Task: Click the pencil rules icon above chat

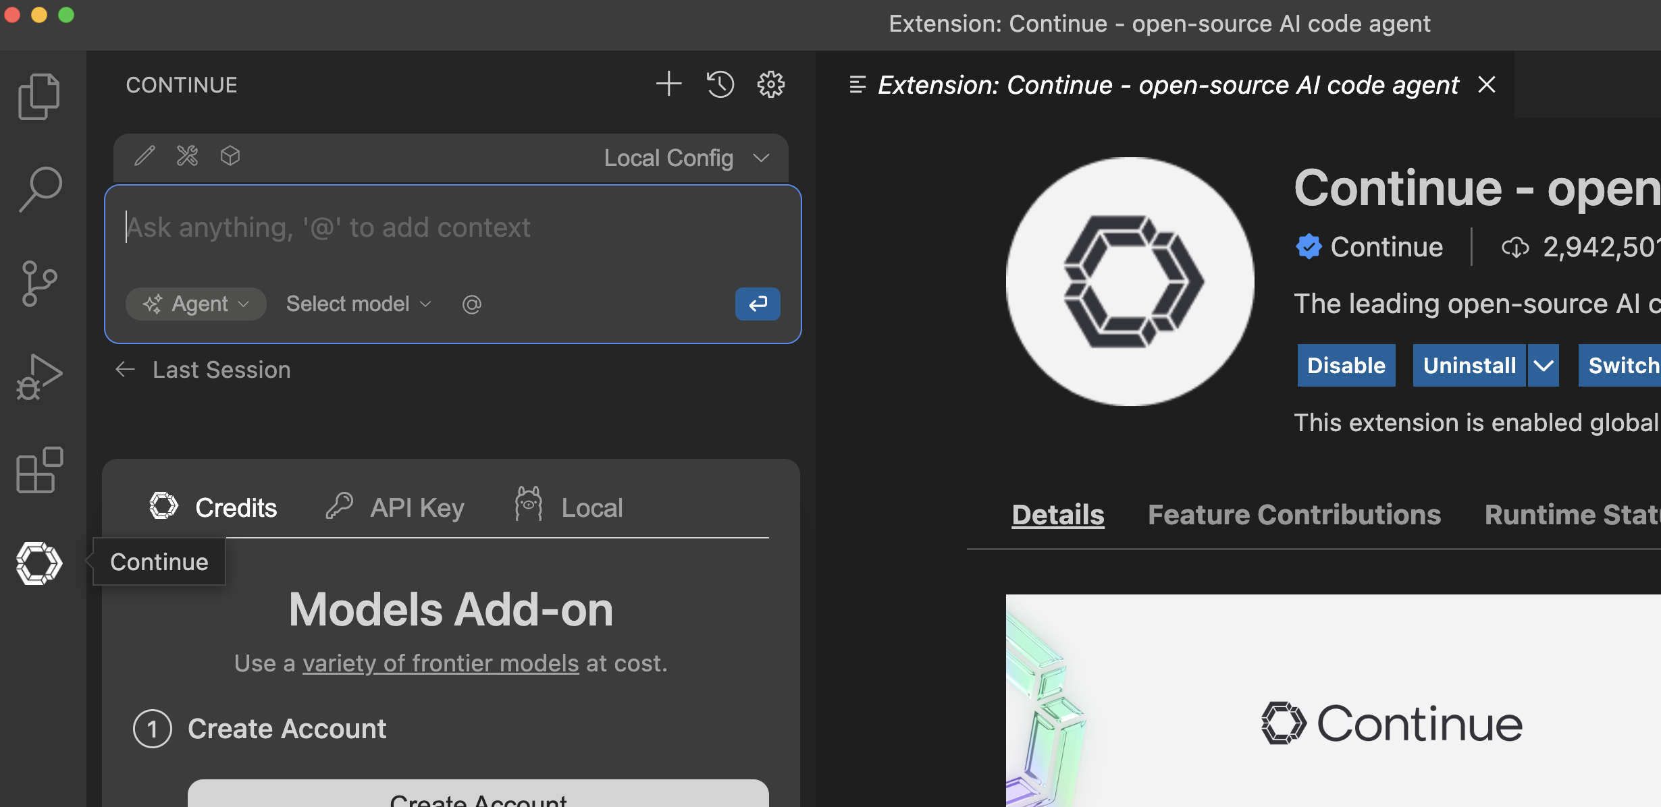Action: point(144,156)
